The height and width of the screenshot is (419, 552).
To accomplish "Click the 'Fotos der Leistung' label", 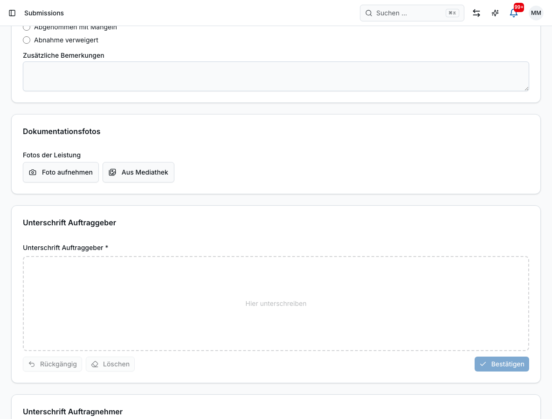I will 52,155.
